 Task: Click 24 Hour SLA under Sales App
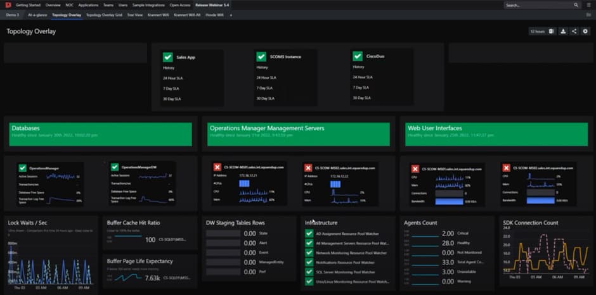pos(172,78)
